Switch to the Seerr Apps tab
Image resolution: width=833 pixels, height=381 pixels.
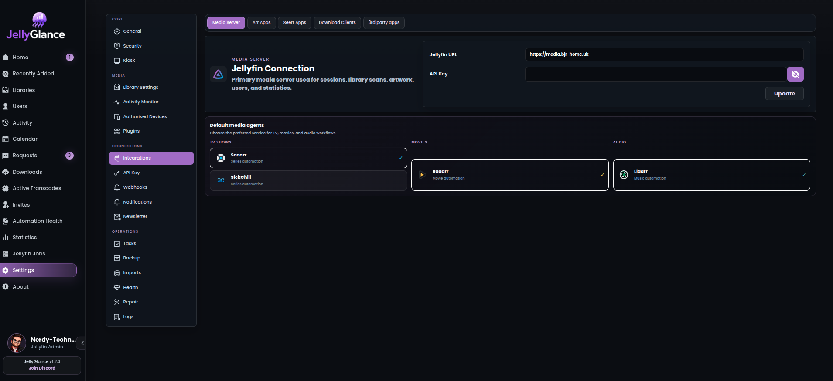point(294,23)
